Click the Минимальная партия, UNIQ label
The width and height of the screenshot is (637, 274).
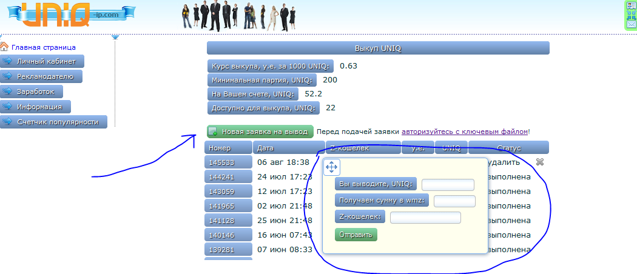click(x=261, y=80)
